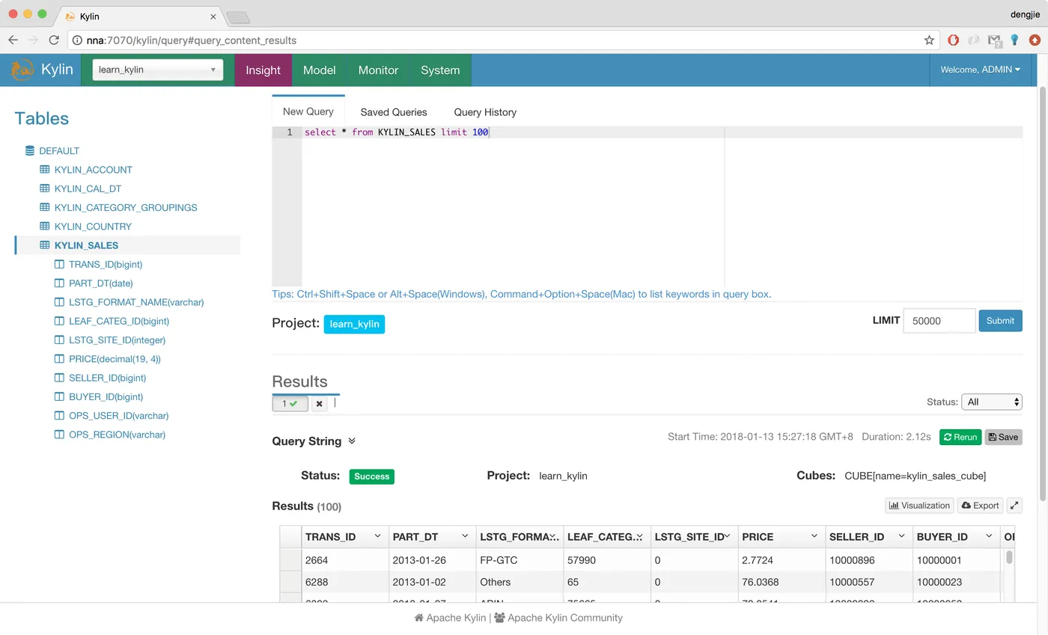The height and width of the screenshot is (635, 1048).
Task: Click the Kylin logo icon
Action: tap(22, 70)
